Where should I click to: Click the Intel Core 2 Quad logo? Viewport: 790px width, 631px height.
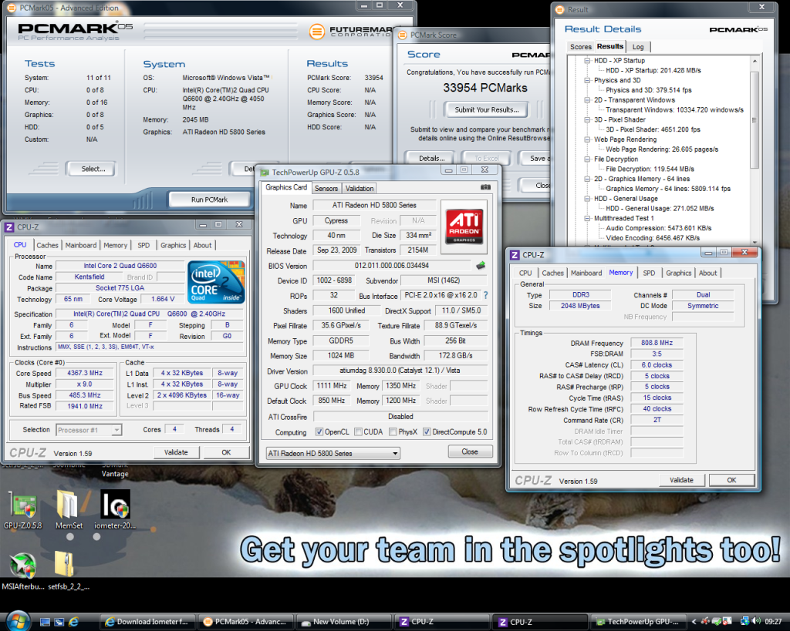tap(216, 282)
